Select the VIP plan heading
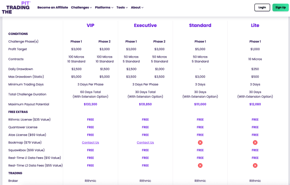 click(90, 26)
